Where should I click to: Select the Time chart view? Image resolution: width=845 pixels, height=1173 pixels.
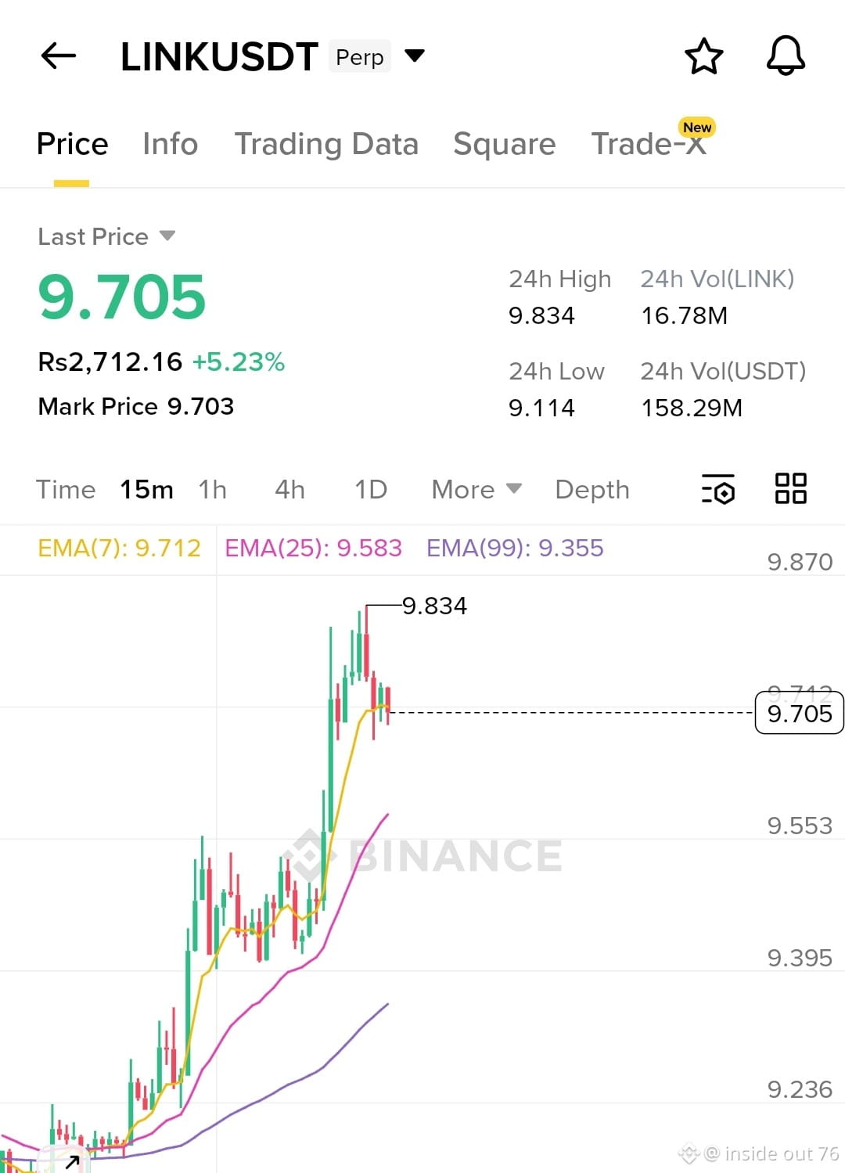coord(66,490)
